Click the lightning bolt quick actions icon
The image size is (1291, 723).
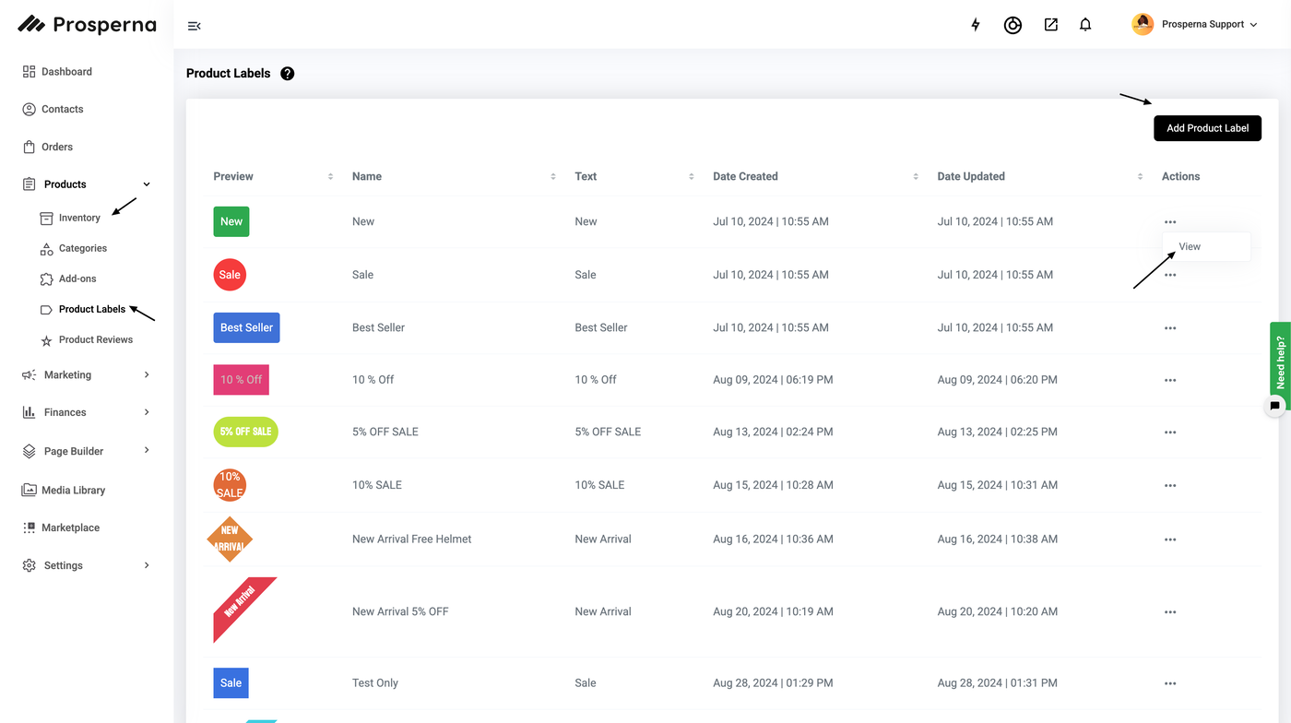(976, 25)
